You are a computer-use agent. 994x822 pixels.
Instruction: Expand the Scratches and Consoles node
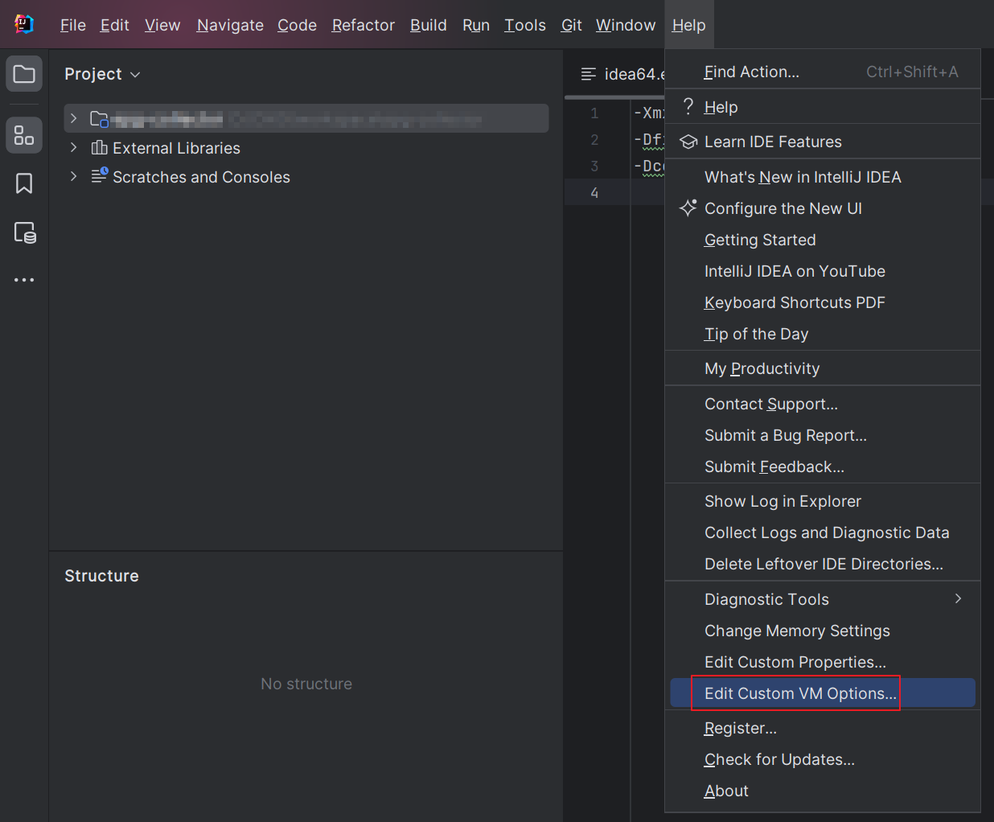73,176
